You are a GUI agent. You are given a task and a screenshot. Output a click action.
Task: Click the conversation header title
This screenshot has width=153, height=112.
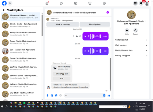(x=74, y=13)
